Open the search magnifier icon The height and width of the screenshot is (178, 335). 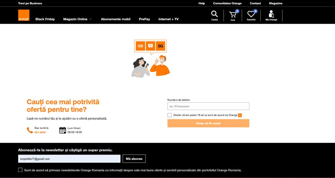click(x=214, y=14)
